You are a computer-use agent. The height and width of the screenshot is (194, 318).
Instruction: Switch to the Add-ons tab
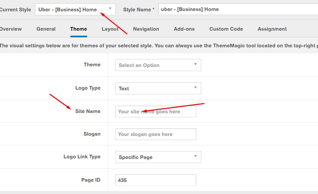pyautogui.click(x=184, y=29)
